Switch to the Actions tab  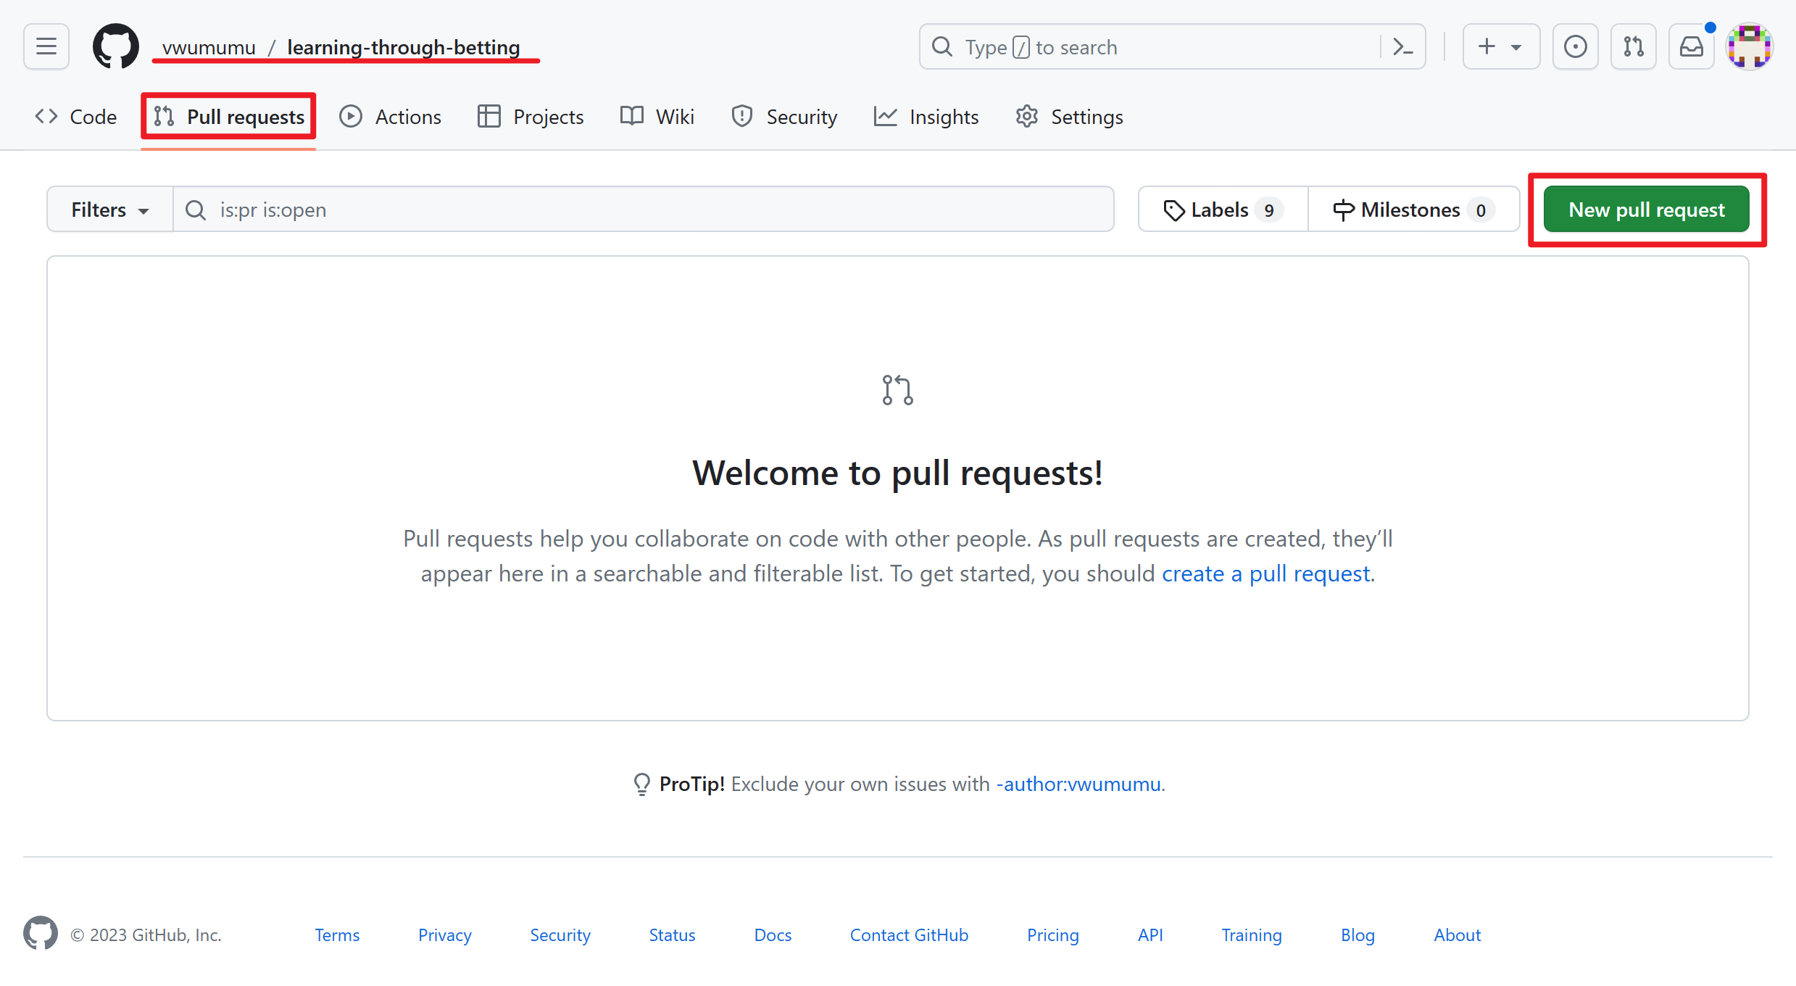[391, 117]
